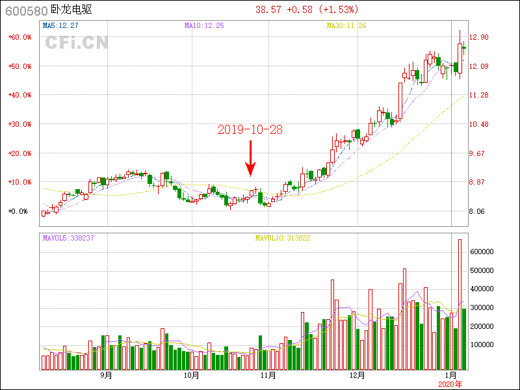Image resolution: width=520 pixels, height=390 pixels.
Task: Click the 400000 volume axis label
Action: click(482, 289)
